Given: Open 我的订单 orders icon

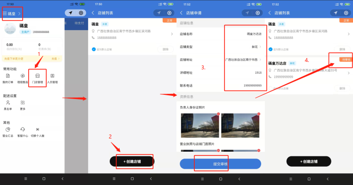Looking at the screenshot, I should click(8, 78).
